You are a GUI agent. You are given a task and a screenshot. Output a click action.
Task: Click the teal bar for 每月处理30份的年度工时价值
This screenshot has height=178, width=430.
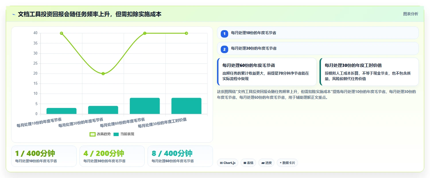186,106
